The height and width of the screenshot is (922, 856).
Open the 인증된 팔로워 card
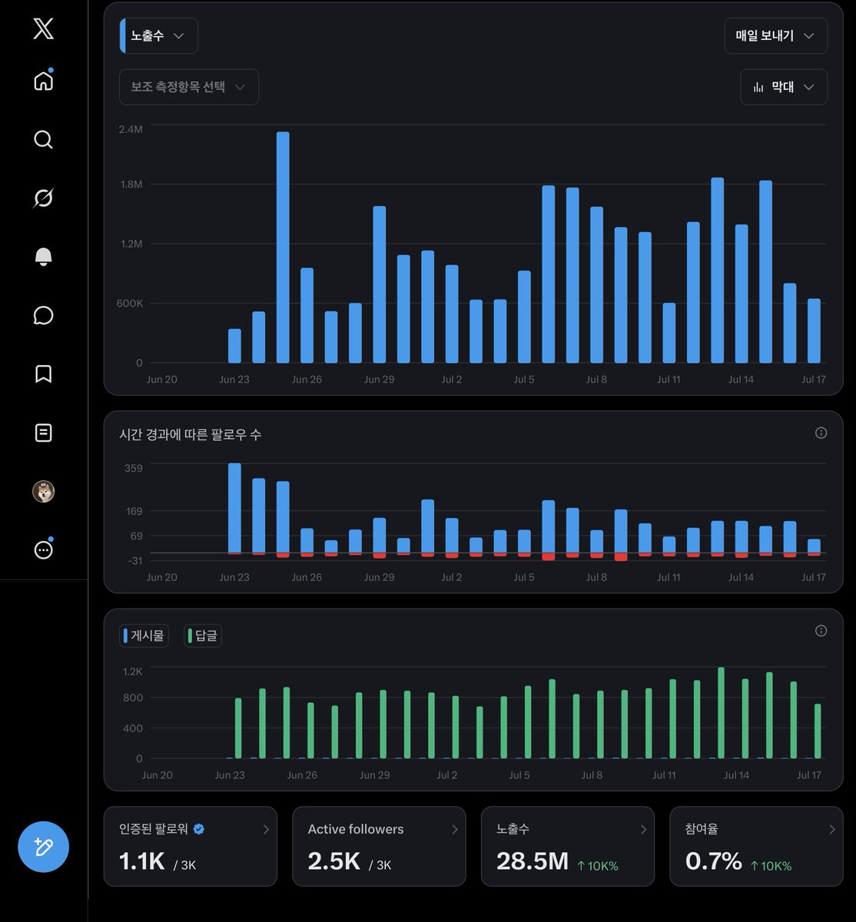[x=191, y=846]
